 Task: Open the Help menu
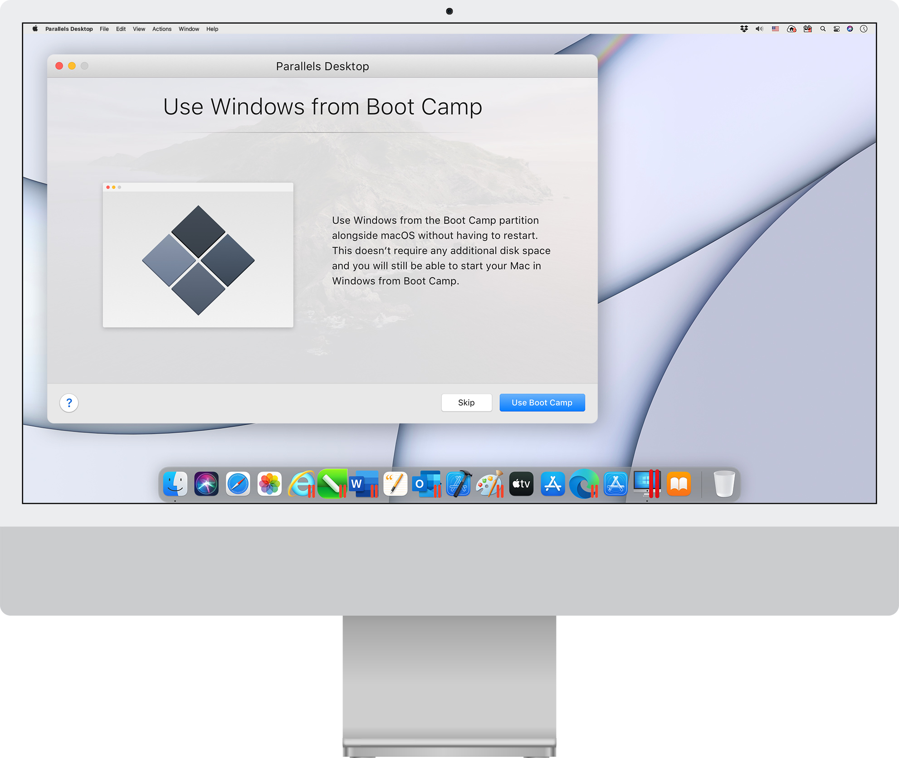tap(212, 29)
